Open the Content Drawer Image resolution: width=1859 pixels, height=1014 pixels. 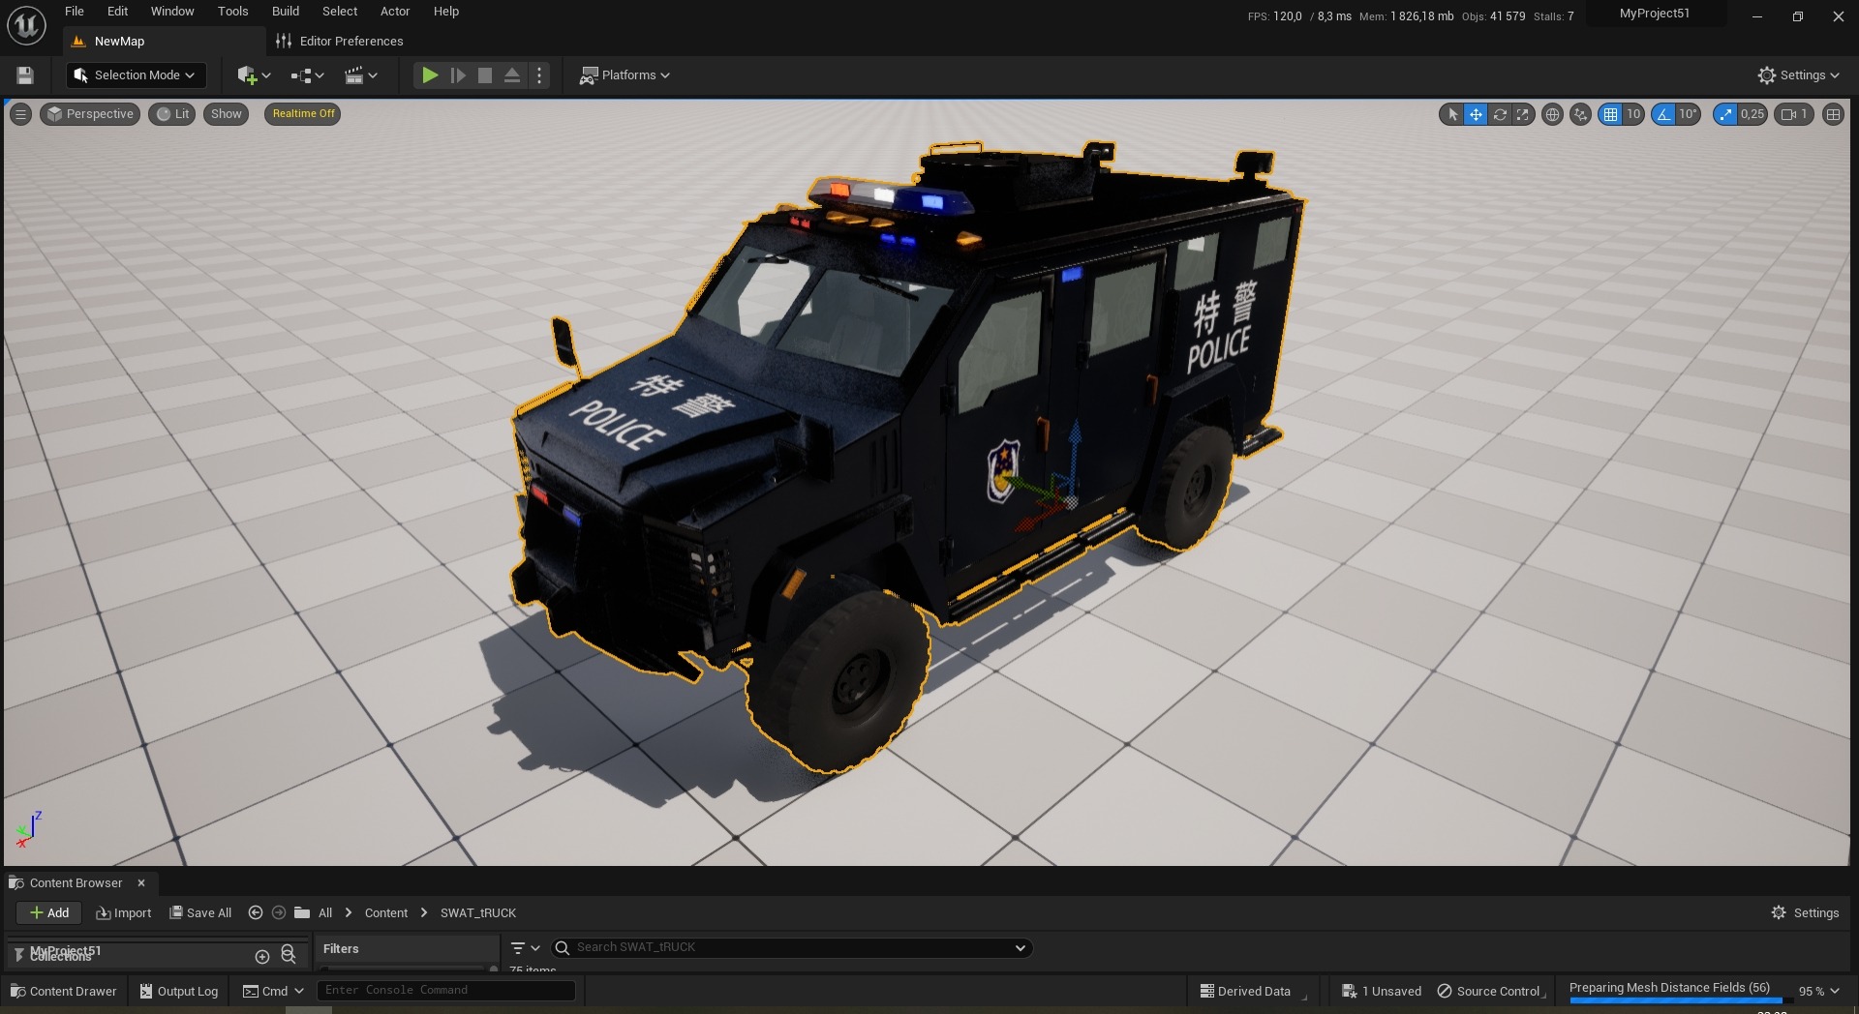(63, 992)
